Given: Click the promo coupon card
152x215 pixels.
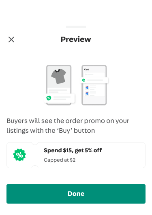Looking at the screenshot, I should (x=76, y=155).
